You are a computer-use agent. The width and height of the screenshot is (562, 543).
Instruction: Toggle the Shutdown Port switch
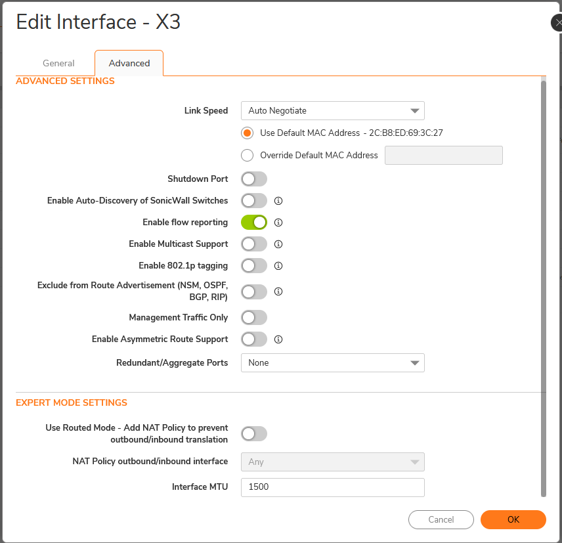click(254, 179)
